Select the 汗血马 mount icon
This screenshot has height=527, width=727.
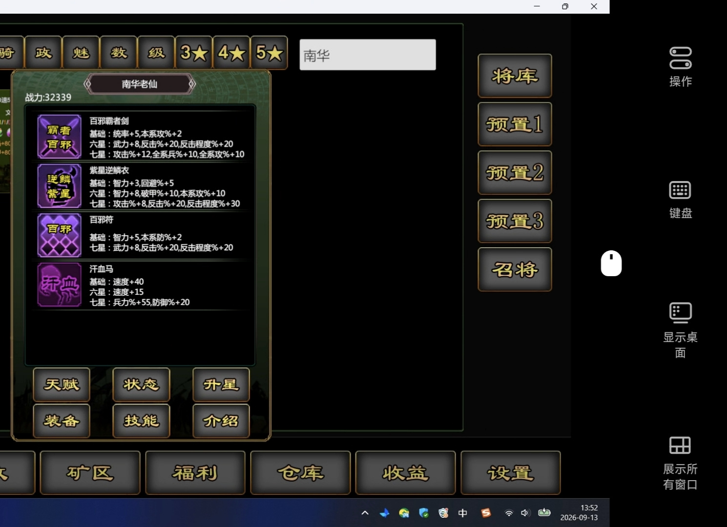point(59,285)
